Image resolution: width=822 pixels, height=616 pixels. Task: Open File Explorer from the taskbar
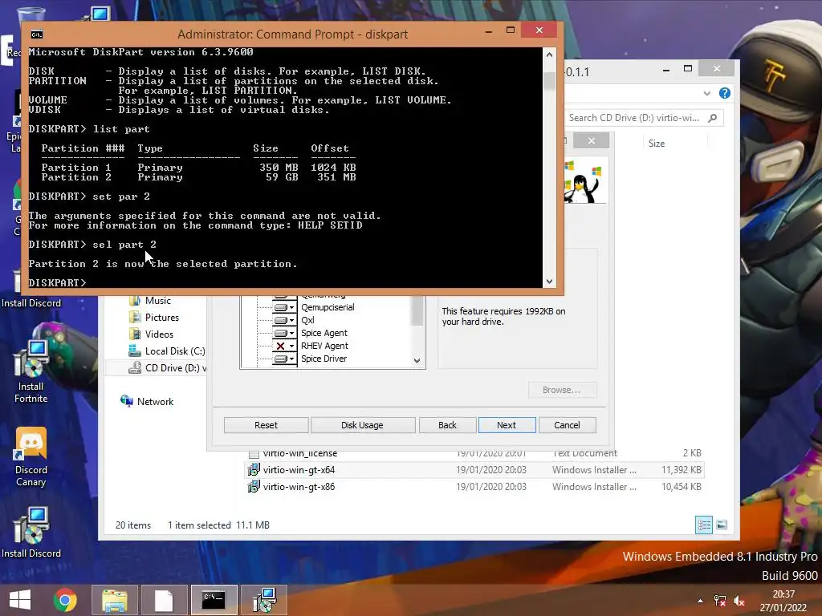[114, 600]
